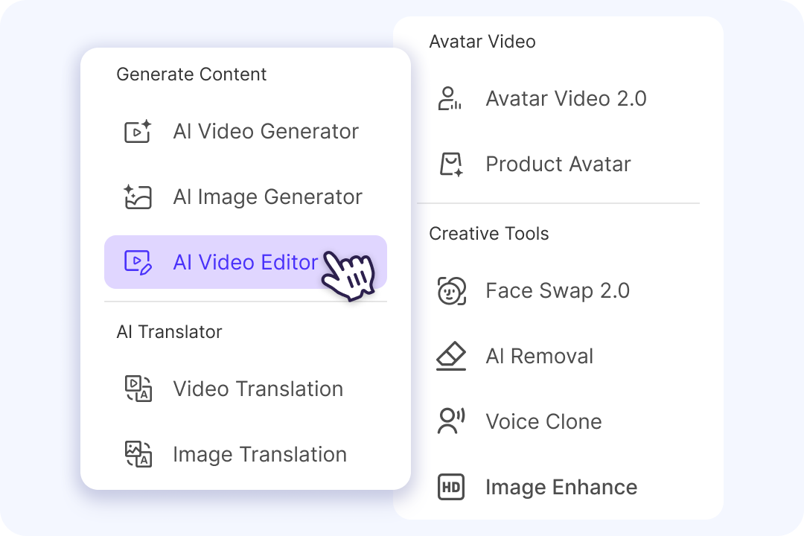804x536 pixels.
Task: Click the AI Image Generator icon
Action: coord(138,197)
